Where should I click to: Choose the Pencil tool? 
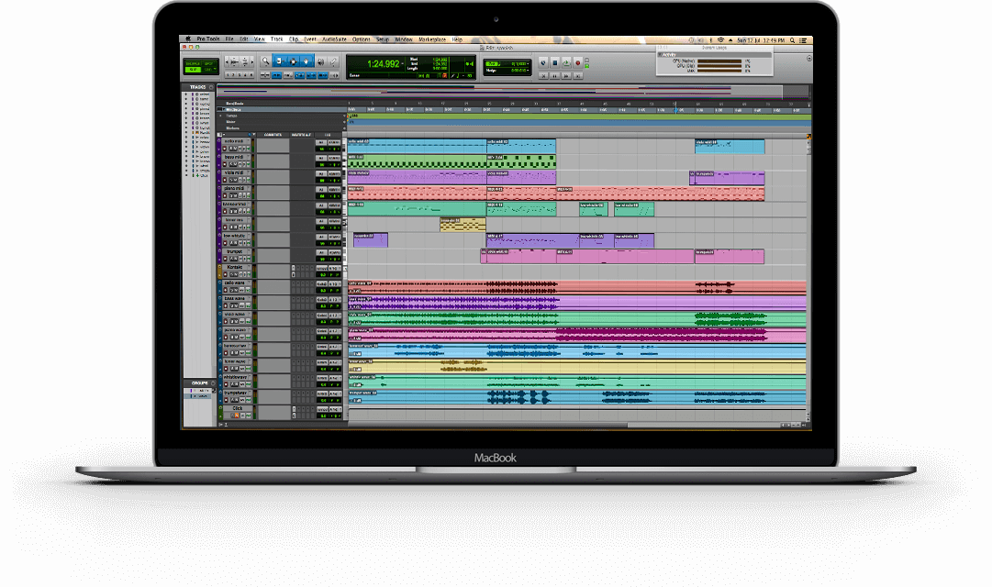click(x=333, y=61)
